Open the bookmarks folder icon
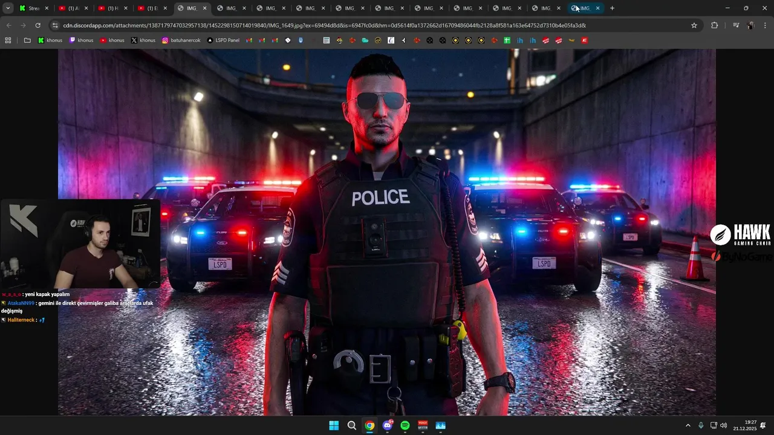 (27, 40)
